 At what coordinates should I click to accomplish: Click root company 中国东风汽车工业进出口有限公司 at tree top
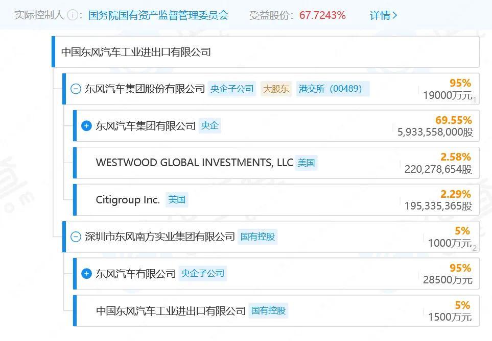(136, 52)
